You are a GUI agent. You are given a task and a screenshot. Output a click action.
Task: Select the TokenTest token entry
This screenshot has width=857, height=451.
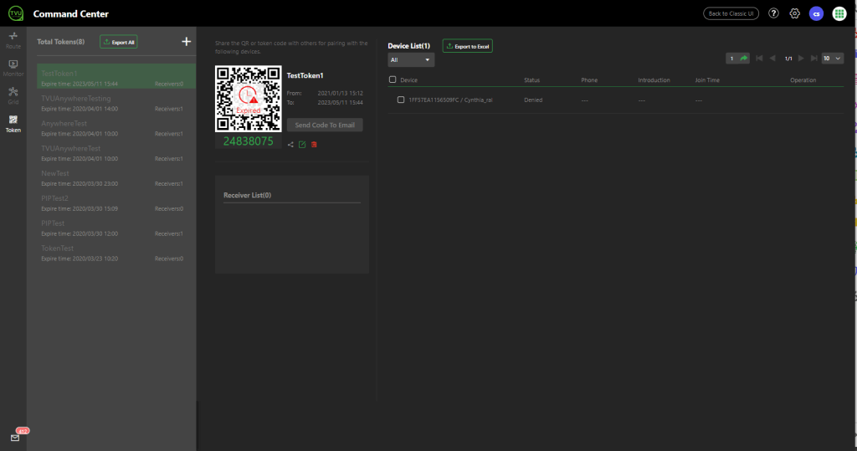click(116, 253)
